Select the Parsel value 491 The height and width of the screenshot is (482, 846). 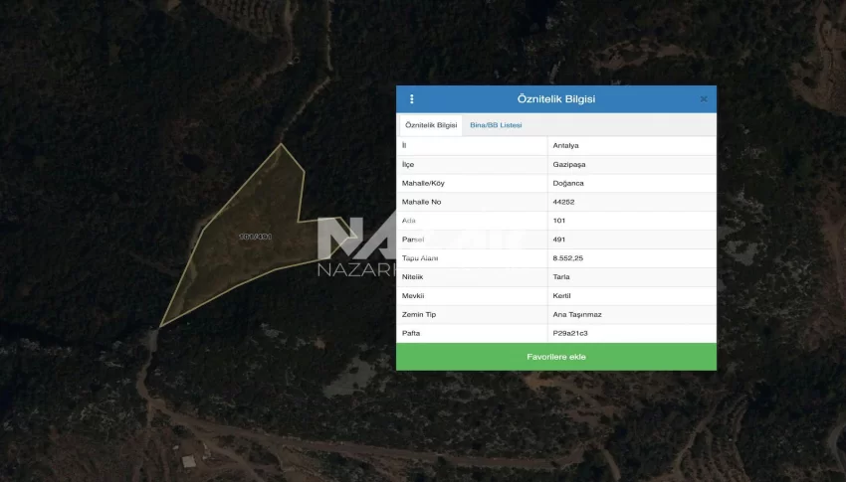[632, 240]
